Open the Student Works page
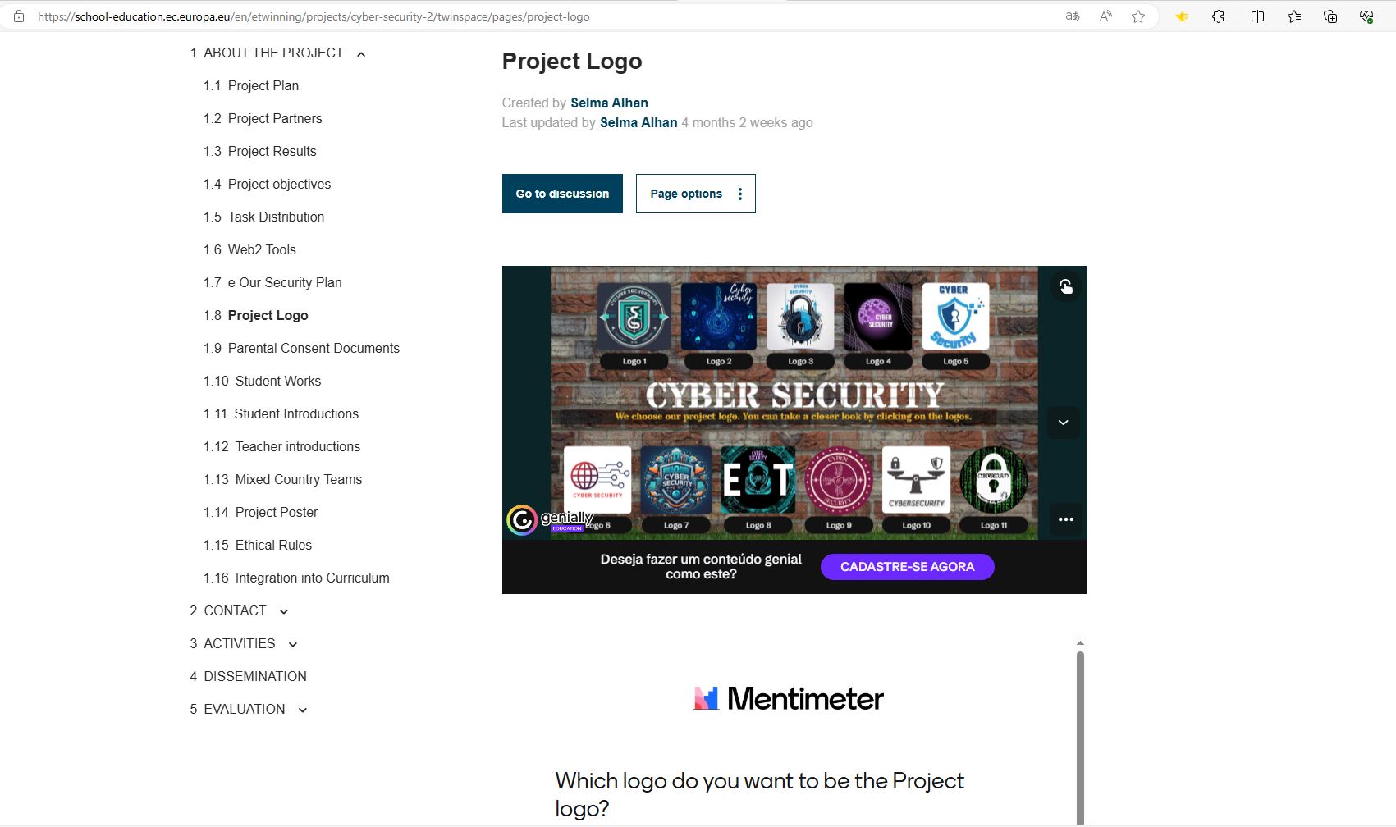 (277, 381)
